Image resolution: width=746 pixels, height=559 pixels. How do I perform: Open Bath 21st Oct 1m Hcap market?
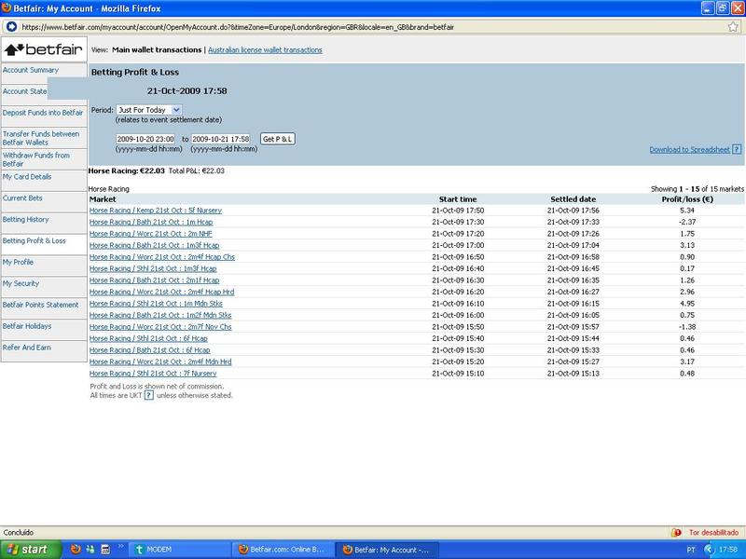coord(151,222)
